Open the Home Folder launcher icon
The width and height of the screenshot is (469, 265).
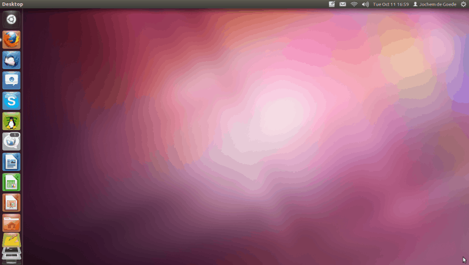point(12,223)
